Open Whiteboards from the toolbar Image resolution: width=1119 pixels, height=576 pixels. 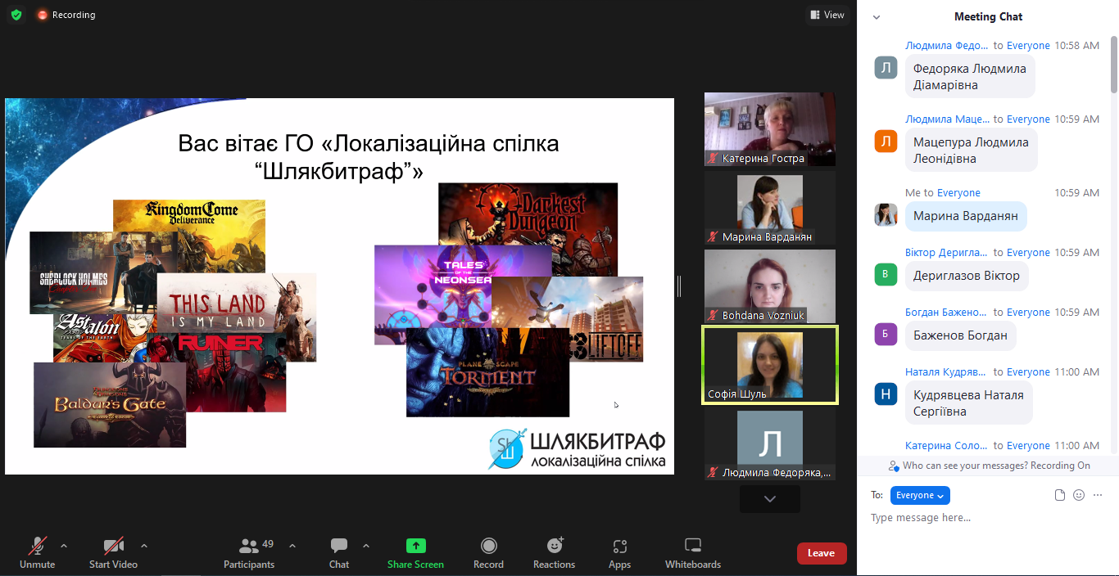pyautogui.click(x=692, y=546)
